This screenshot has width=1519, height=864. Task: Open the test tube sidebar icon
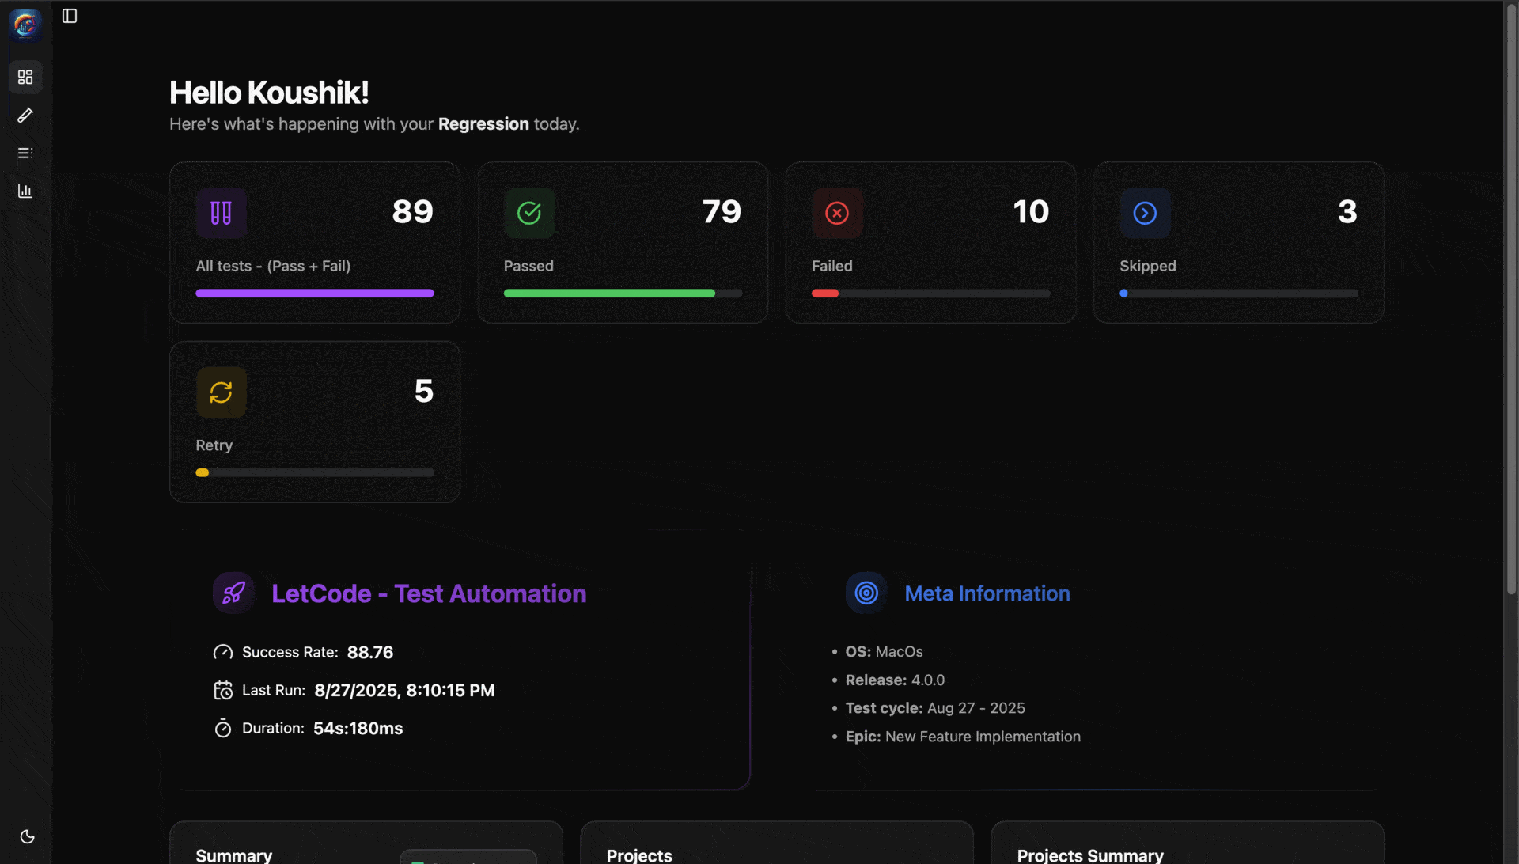click(25, 116)
